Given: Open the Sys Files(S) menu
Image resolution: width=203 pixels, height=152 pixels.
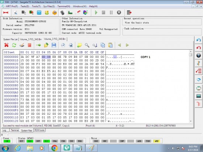Looking at the screenshot, I should [x=49, y=6].
